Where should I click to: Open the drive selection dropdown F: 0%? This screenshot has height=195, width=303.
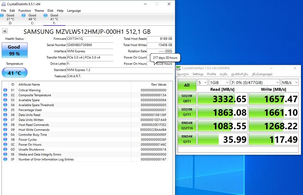point(255,82)
